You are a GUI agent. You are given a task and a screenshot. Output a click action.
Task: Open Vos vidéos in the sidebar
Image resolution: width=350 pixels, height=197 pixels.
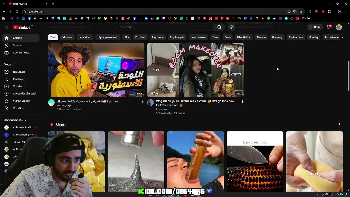point(21,86)
